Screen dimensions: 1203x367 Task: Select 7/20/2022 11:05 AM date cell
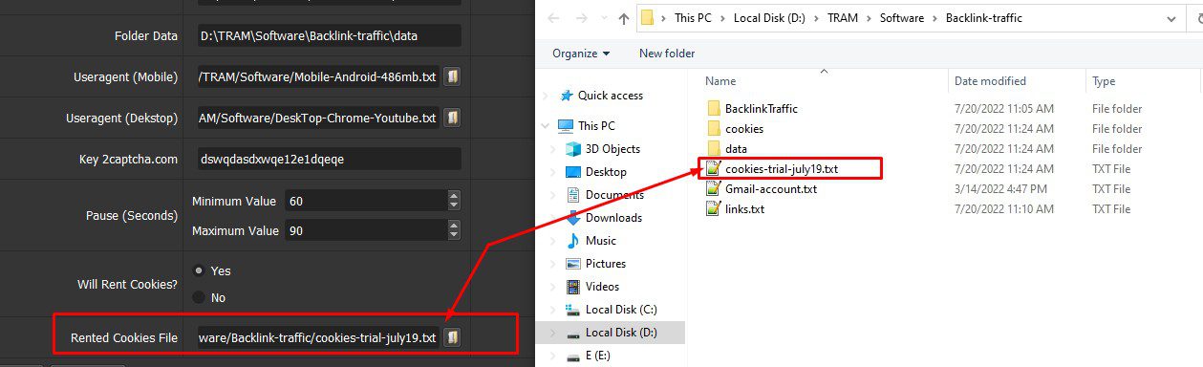[x=1004, y=109]
